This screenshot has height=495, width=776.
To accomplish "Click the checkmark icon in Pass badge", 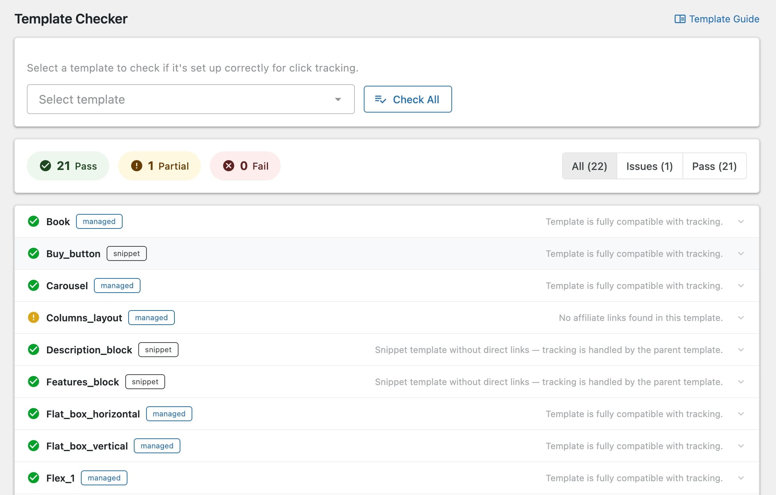I will [45, 166].
